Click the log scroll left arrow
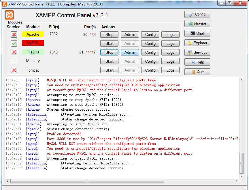249x190 pixels. click(7, 181)
